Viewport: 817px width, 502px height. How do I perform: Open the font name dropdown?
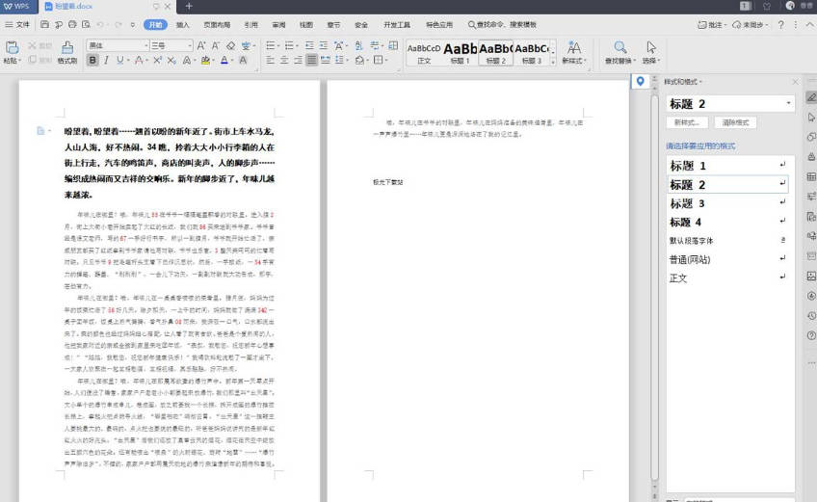pyautogui.click(x=145, y=46)
